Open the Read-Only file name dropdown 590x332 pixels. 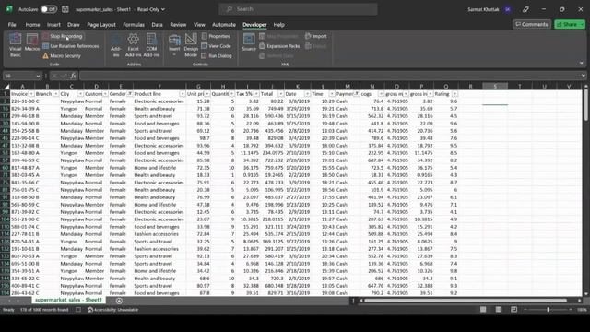[163, 9]
